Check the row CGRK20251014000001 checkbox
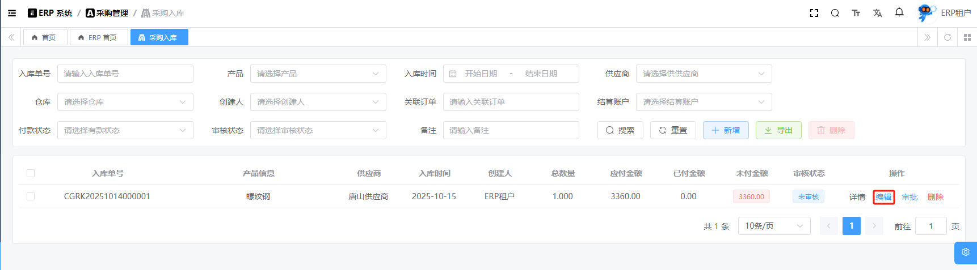The width and height of the screenshot is (977, 270). 31,196
